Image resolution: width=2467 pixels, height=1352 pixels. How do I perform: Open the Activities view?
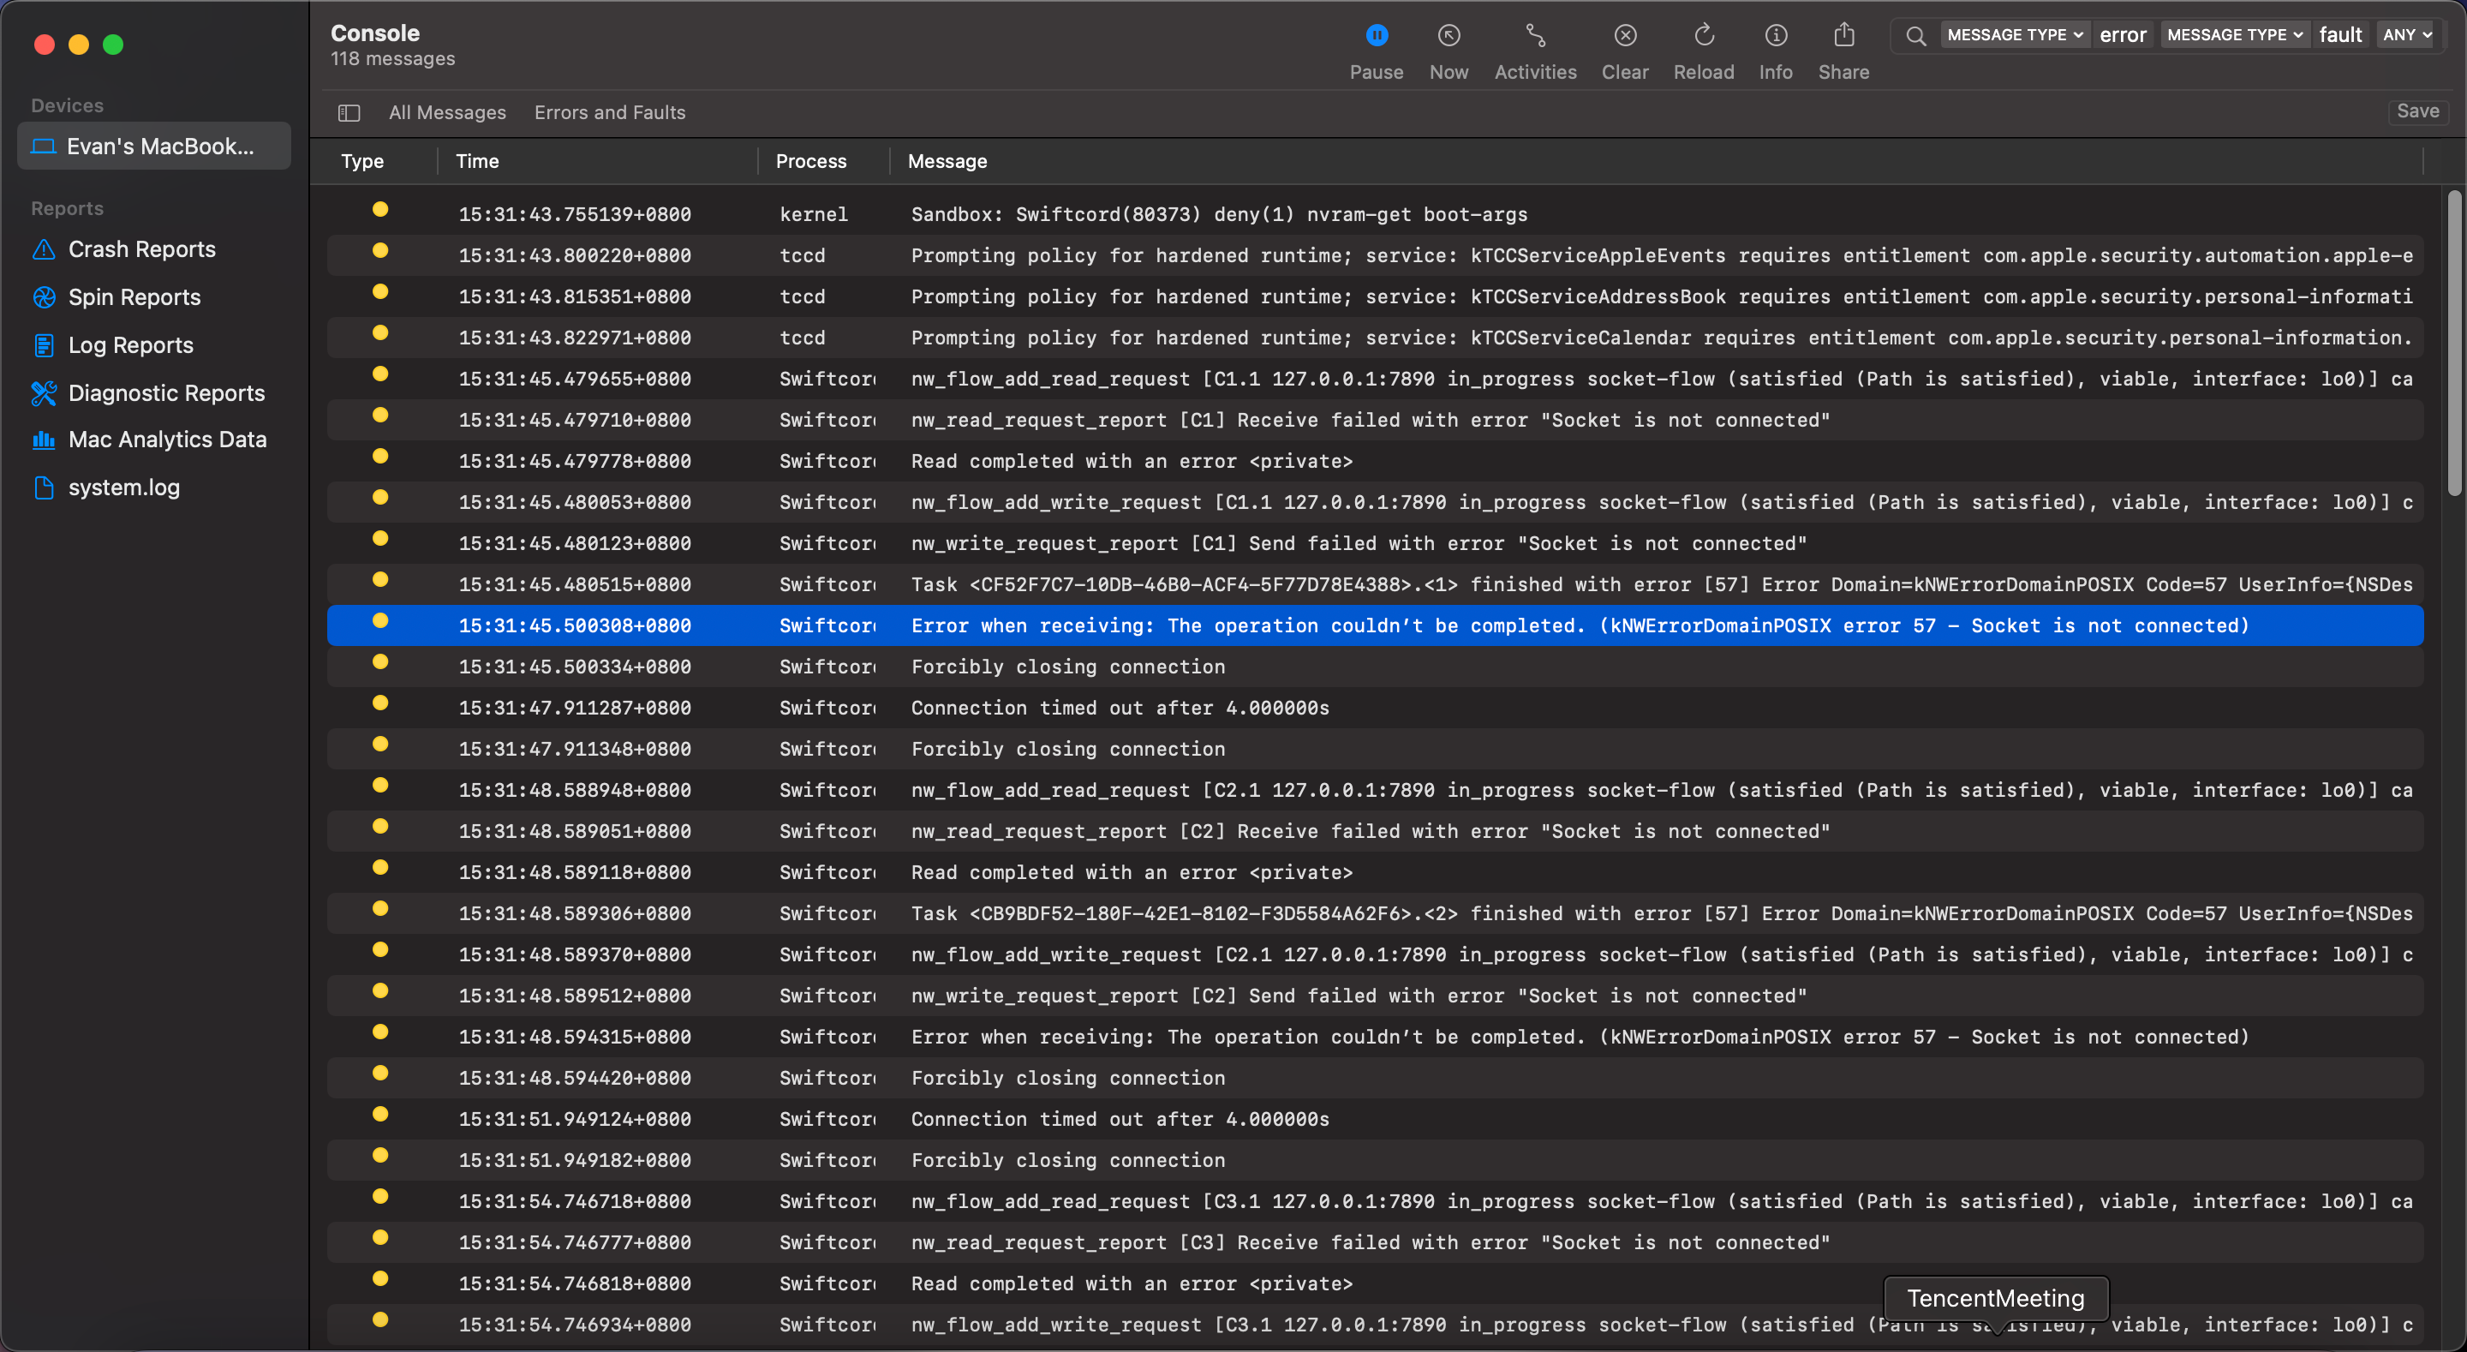[1535, 49]
